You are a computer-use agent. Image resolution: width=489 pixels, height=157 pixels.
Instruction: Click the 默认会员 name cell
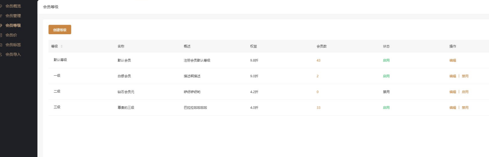point(124,60)
